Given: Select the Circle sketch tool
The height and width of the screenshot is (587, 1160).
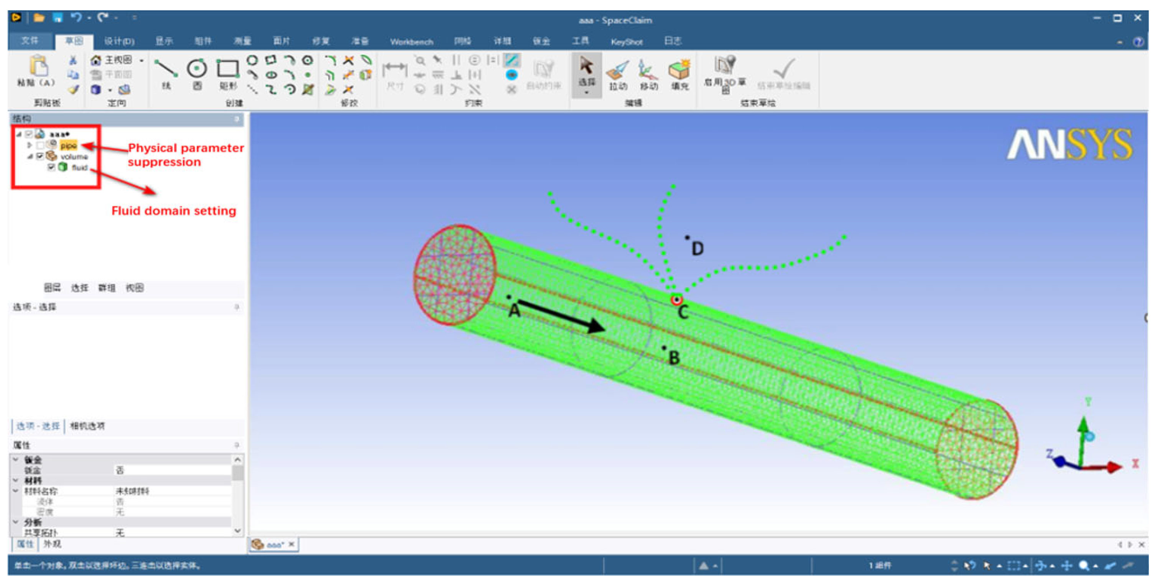Looking at the screenshot, I should click(197, 69).
